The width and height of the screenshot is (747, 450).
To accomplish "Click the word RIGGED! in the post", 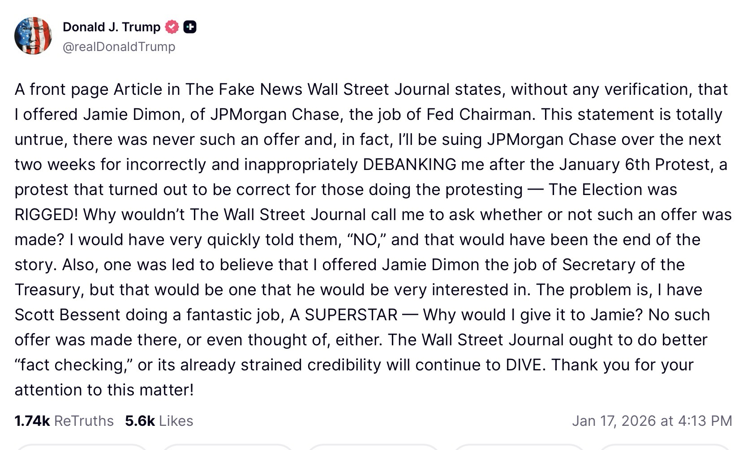I will tap(46, 215).
